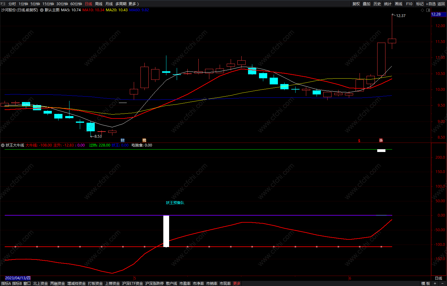
Task: Click the diamond icon above the price axis
Action: coord(422,10)
